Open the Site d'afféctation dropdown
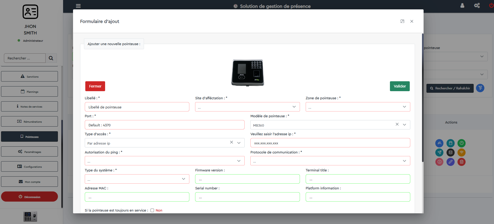 pos(247,107)
